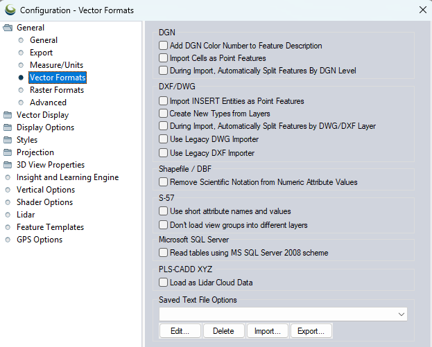Click the 3D View Properties folder icon
This screenshot has height=347, width=432.
pos(8,165)
